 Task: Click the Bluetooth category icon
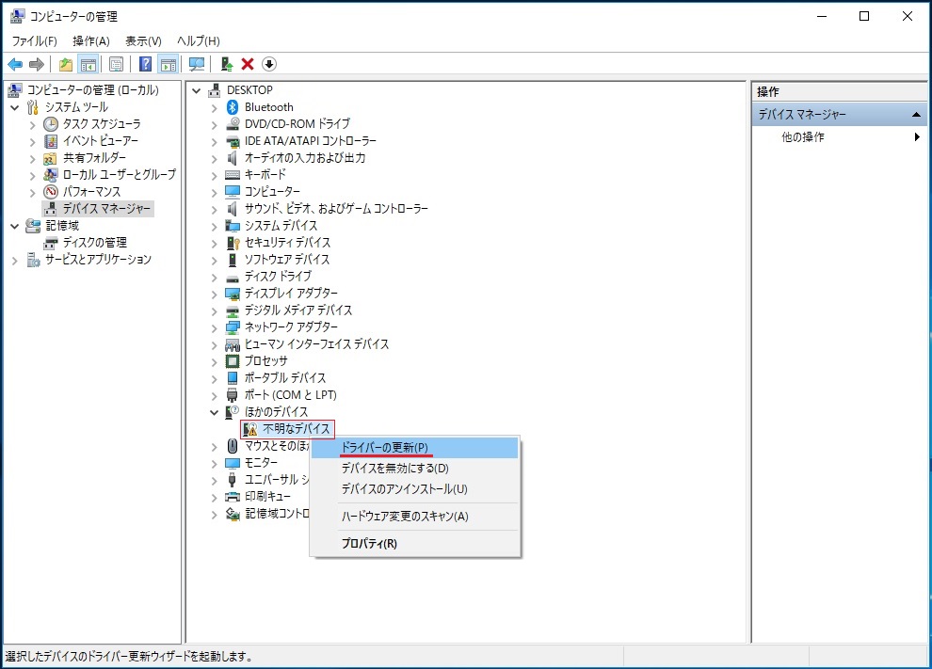coord(233,107)
